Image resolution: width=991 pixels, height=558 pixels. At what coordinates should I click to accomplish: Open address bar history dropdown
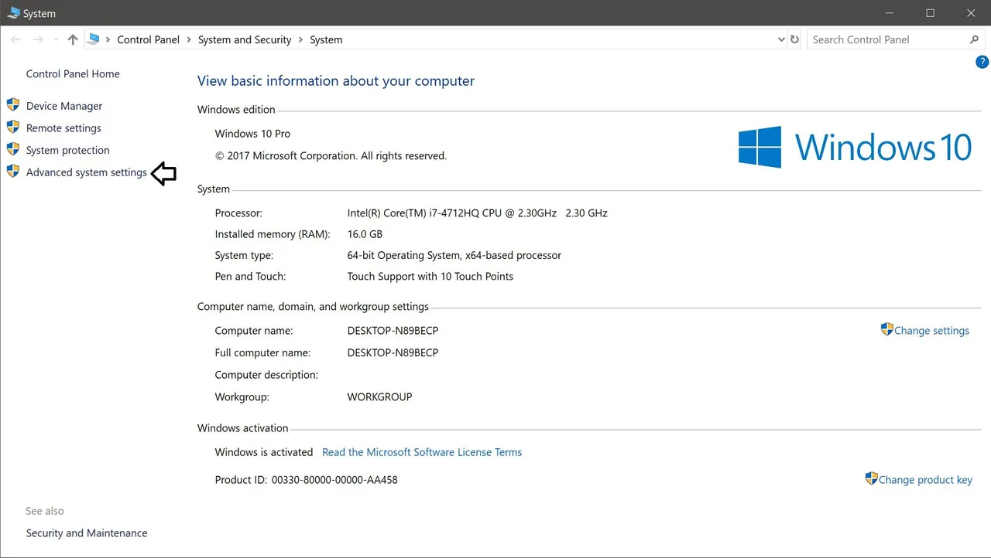(780, 39)
